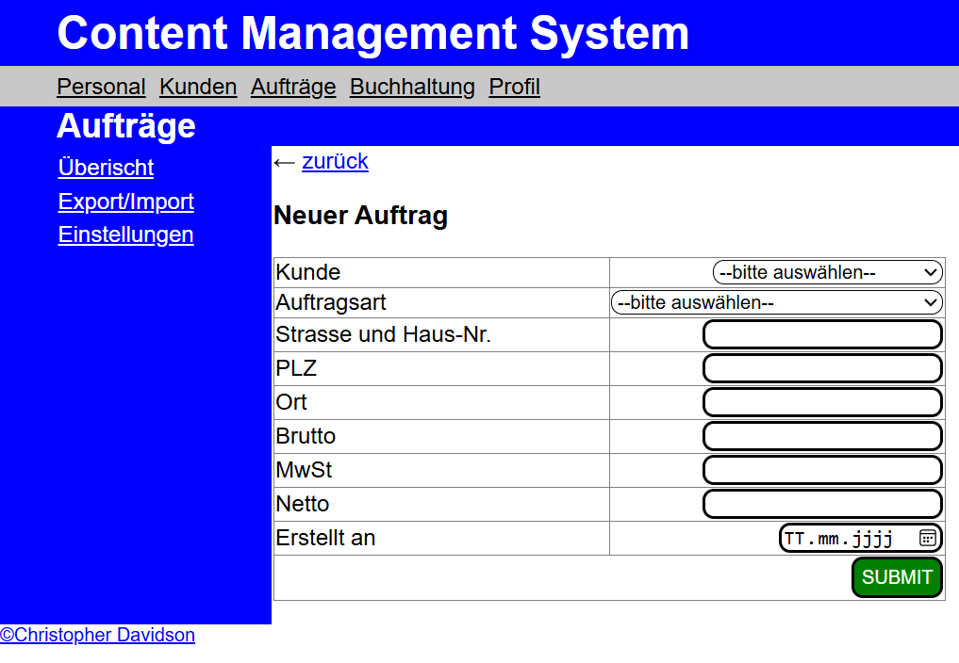Visit the Christopher Davidson footer link
The width and height of the screenshot is (959, 663).
point(98,635)
